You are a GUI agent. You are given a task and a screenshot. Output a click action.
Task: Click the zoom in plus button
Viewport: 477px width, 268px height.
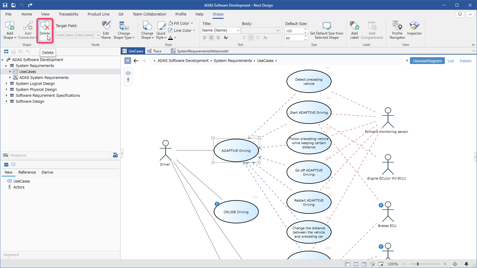(445, 264)
